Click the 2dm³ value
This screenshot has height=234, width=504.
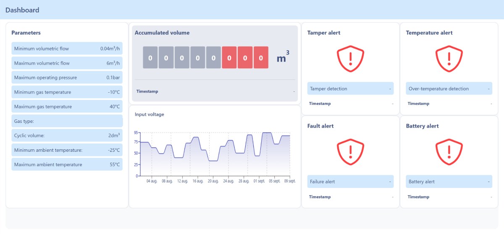[114, 135]
